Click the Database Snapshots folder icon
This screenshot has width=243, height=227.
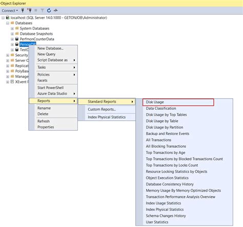coord(17,34)
